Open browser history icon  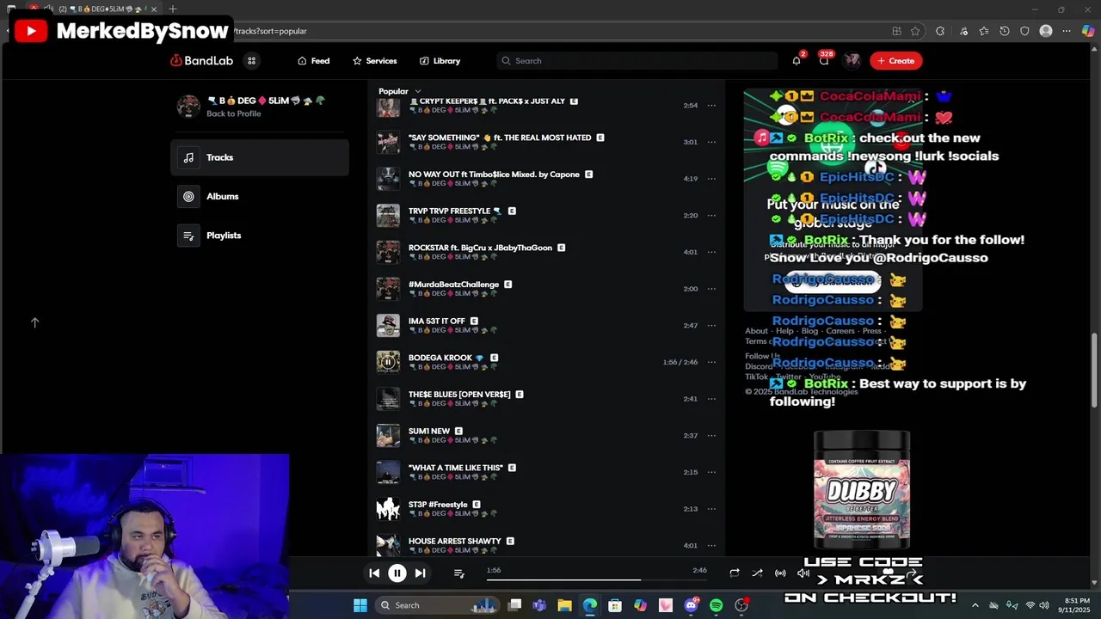1005,31
